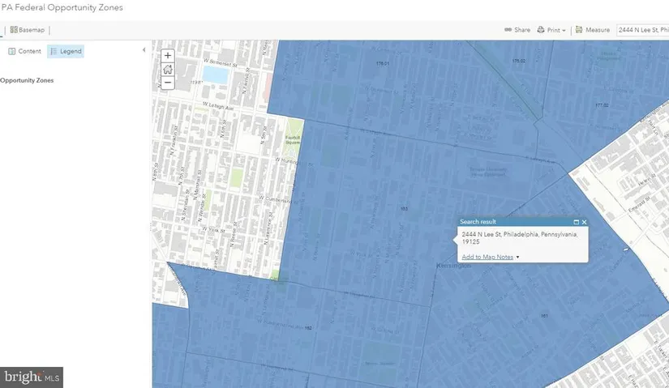669x388 pixels.
Task: Collapse the side panel with arrow
Action: (x=144, y=50)
